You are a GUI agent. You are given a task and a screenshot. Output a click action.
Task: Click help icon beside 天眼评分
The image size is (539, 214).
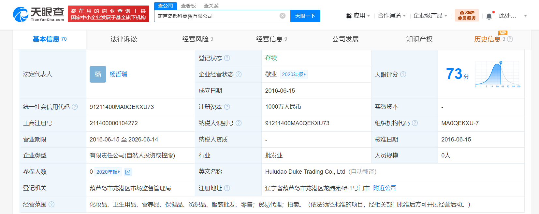pos(403,74)
